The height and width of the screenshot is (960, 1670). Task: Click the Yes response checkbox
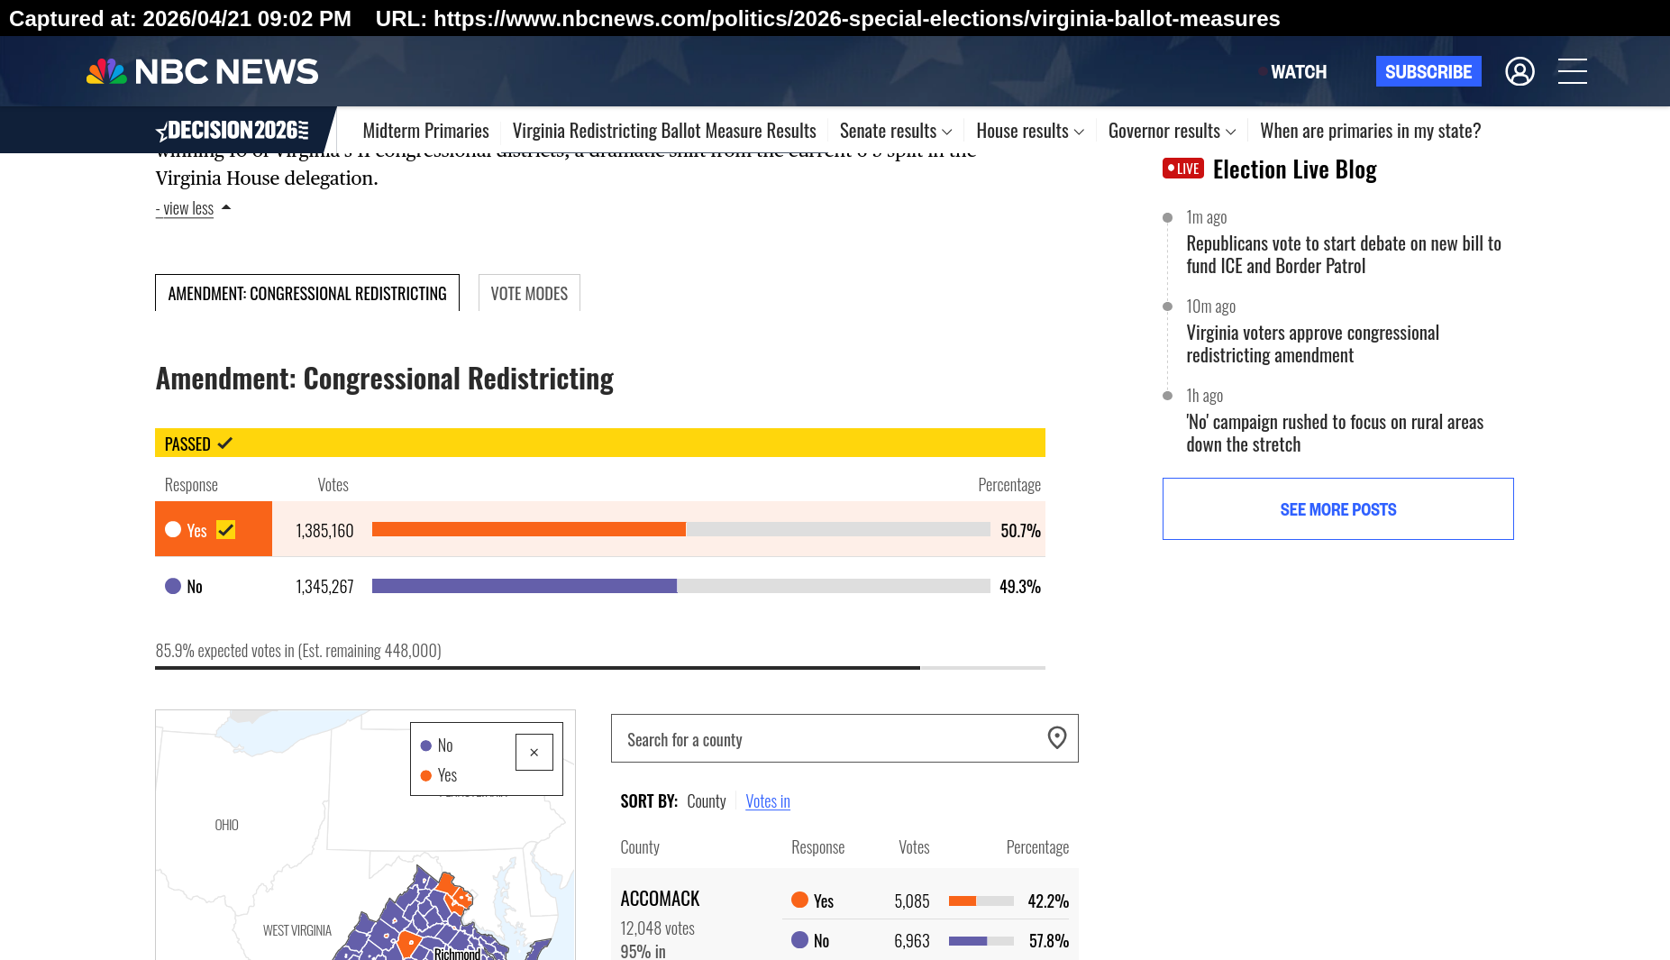(x=226, y=530)
